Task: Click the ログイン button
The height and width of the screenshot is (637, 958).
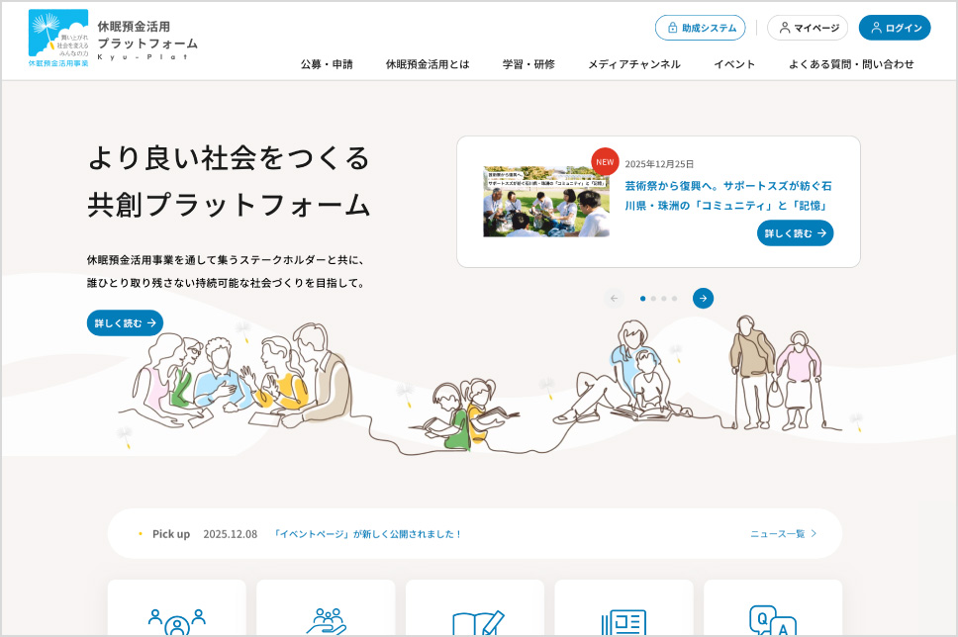Action: tap(894, 28)
